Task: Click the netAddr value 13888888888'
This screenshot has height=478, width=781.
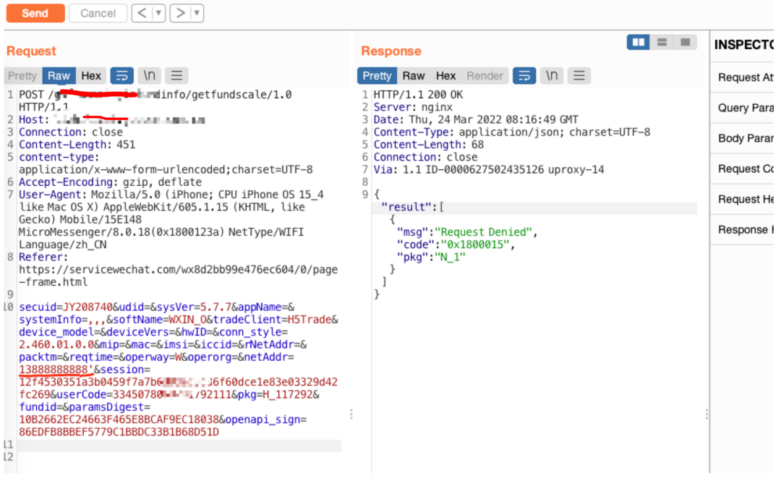Action: pos(56,370)
